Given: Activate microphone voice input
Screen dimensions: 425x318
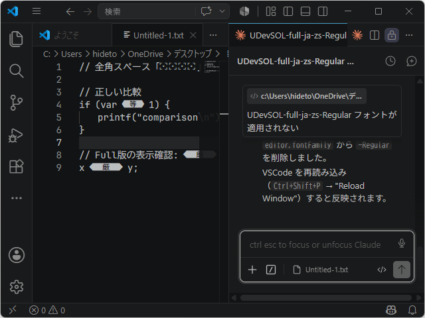Looking at the screenshot, I should (402, 243).
